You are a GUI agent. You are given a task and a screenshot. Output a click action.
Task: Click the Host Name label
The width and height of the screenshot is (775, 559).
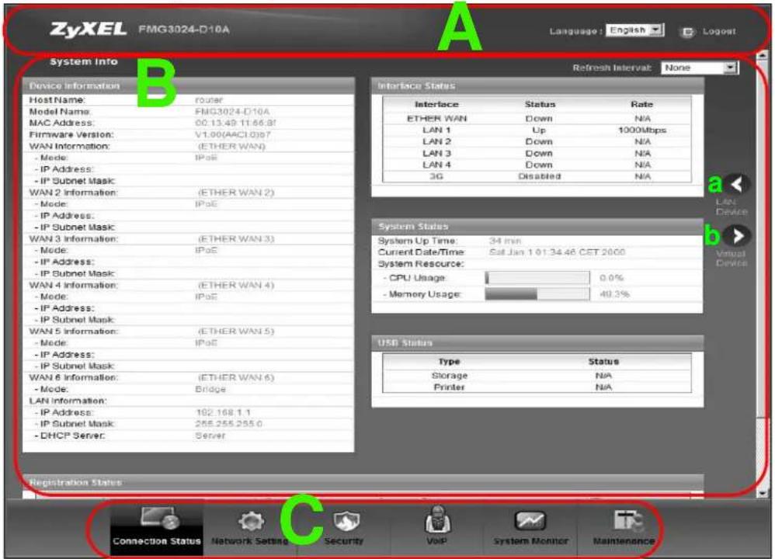57,100
